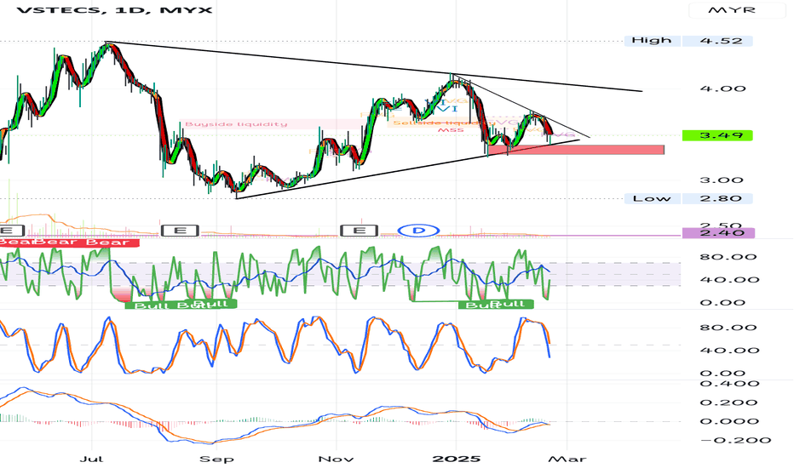794x468 pixels.
Task: Click the 'Sep' time axis label
Action: (x=216, y=459)
